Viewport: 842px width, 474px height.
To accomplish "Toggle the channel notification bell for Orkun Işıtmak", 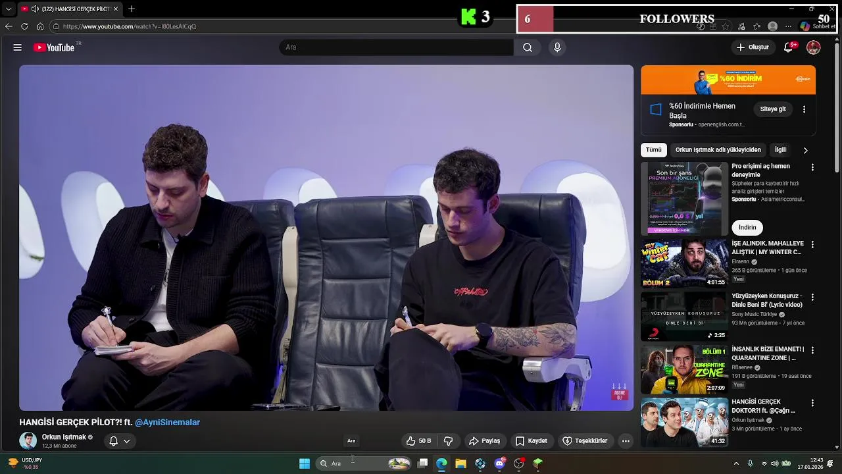I will coord(119,441).
